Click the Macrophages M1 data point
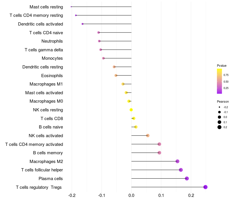 click(123, 84)
